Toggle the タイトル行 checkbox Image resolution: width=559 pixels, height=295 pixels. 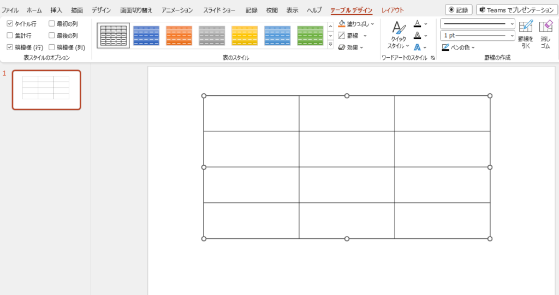click(x=10, y=24)
